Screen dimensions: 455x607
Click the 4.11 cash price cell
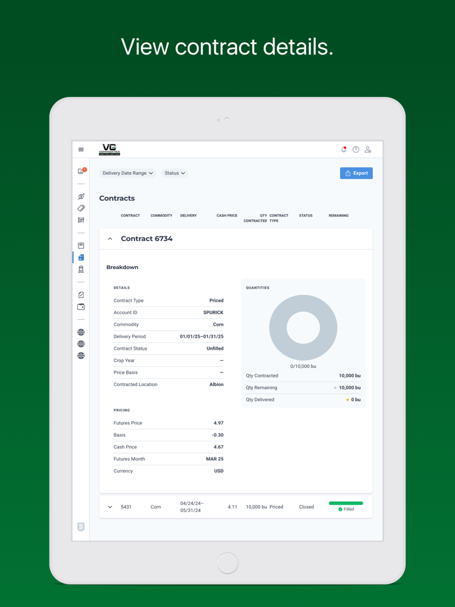point(232,507)
